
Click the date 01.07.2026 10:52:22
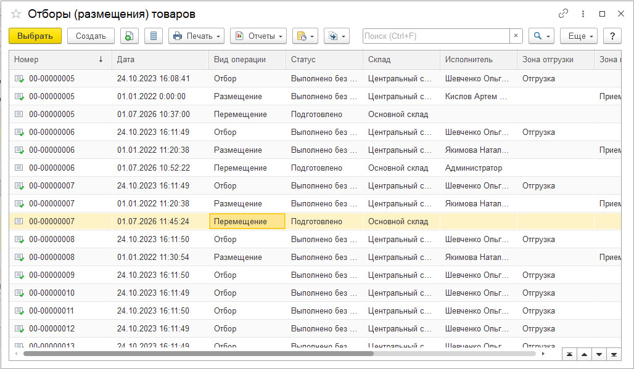coord(154,168)
